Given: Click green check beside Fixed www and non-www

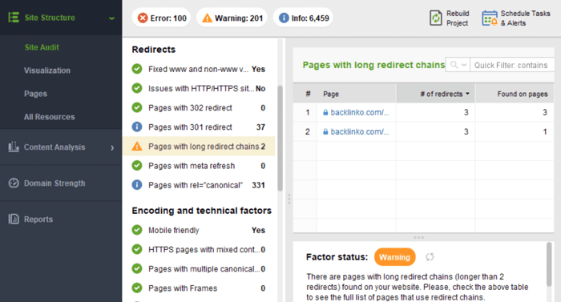Looking at the screenshot, I should pos(137,69).
